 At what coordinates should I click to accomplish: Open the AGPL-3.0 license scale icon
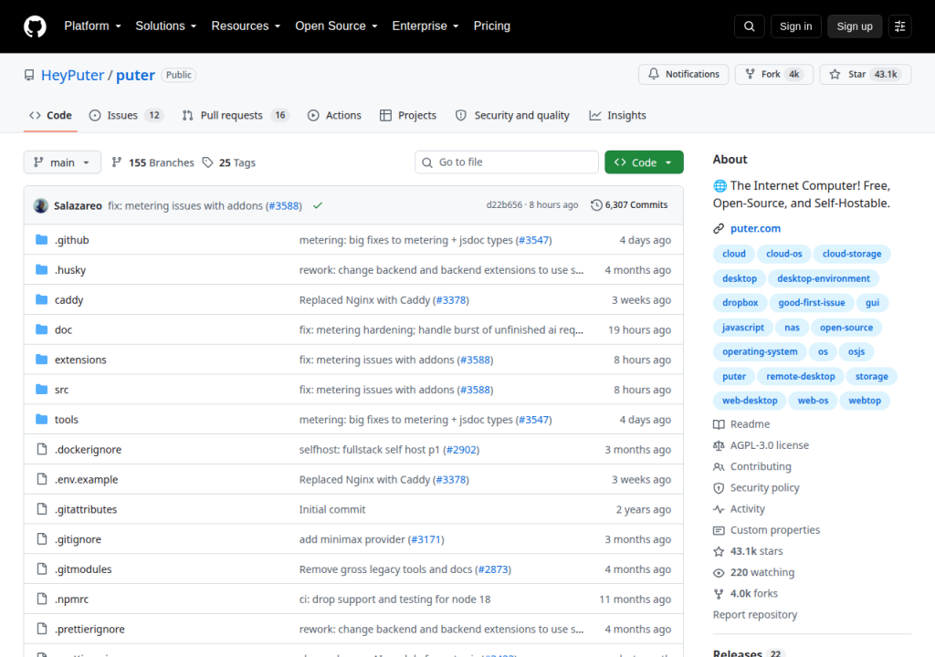click(x=719, y=445)
